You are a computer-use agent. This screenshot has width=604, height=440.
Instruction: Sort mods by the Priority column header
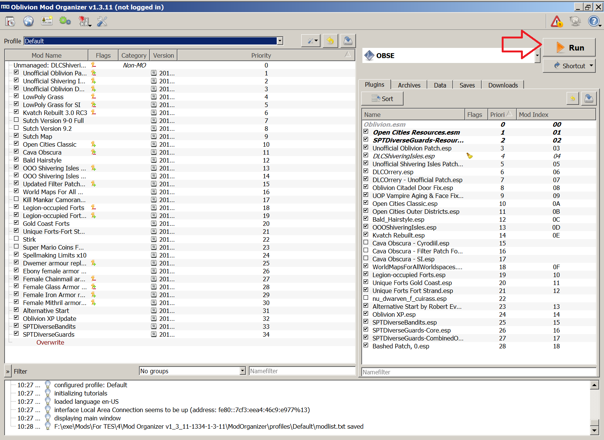[267, 55]
